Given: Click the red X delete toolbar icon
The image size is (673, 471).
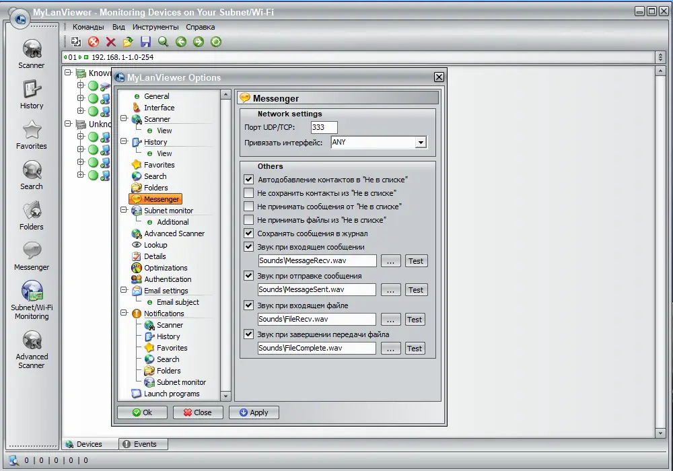Looking at the screenshot, I should click(x=111, y=42).
